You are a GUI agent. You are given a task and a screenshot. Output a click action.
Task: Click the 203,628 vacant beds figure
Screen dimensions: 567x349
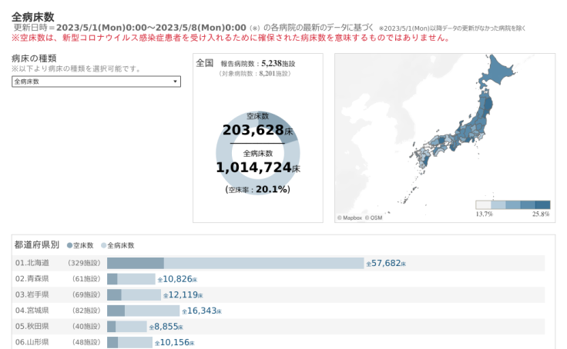pyautogui.click(x=253, y=130)
